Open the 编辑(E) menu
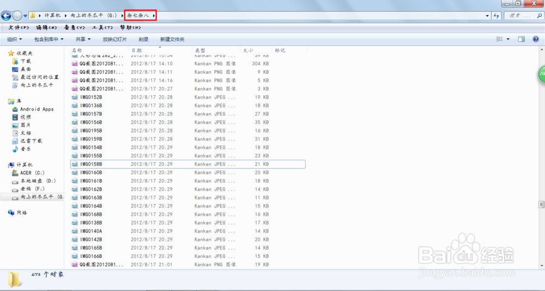 coord(46,27)
